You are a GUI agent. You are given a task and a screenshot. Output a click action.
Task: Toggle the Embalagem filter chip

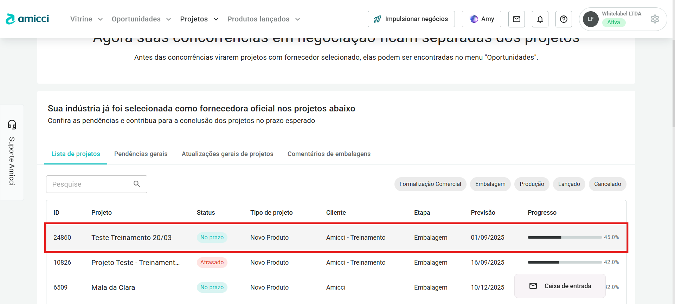pos(490,184)
